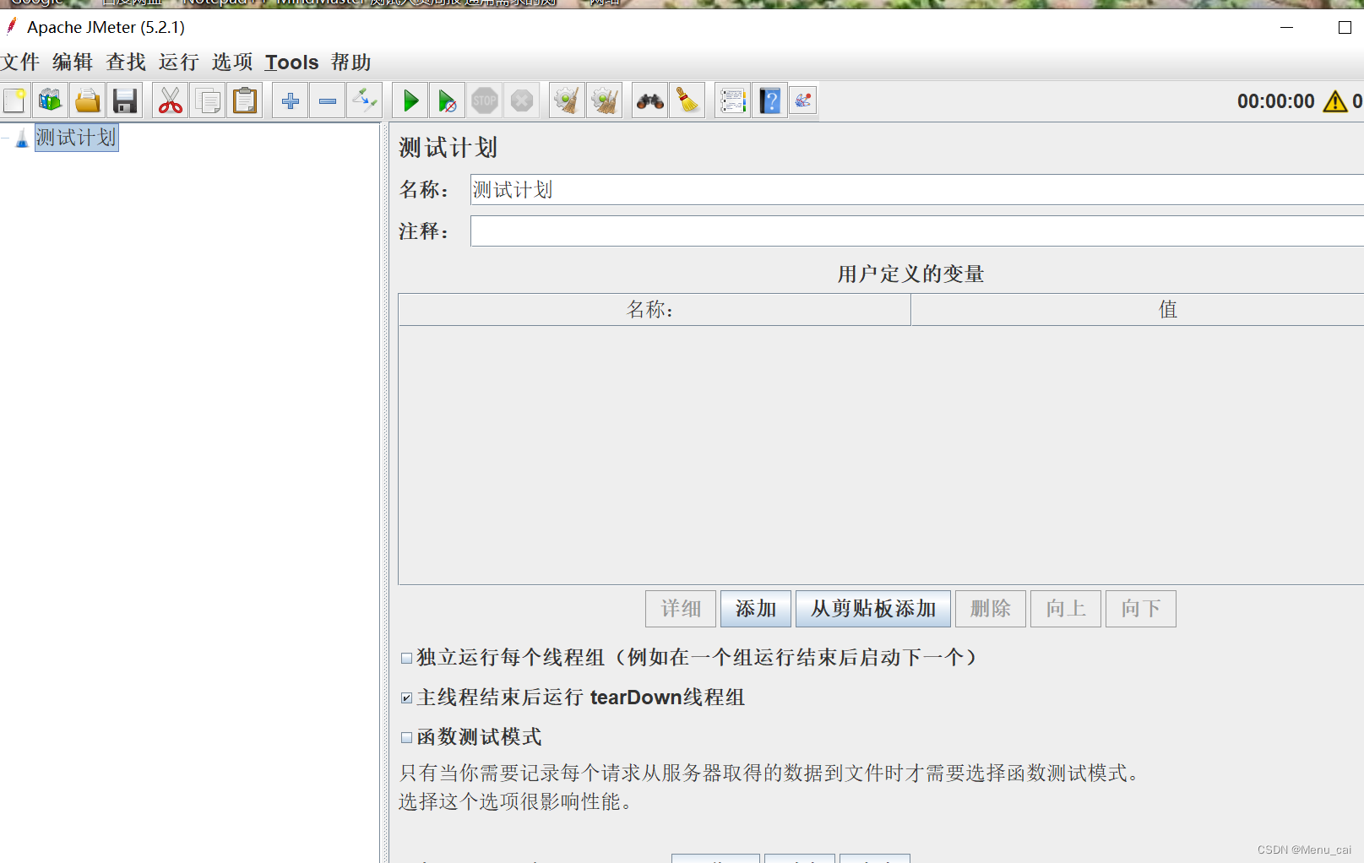Click the 用户定义的变量 heading
The width and height of the screenshot is (1364, 863).
click(x=910, y=274)
